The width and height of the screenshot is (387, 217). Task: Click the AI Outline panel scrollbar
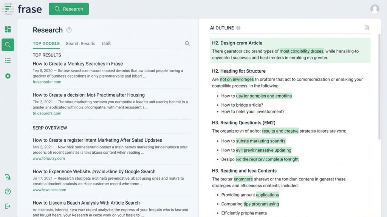click(x=379, y=87)
